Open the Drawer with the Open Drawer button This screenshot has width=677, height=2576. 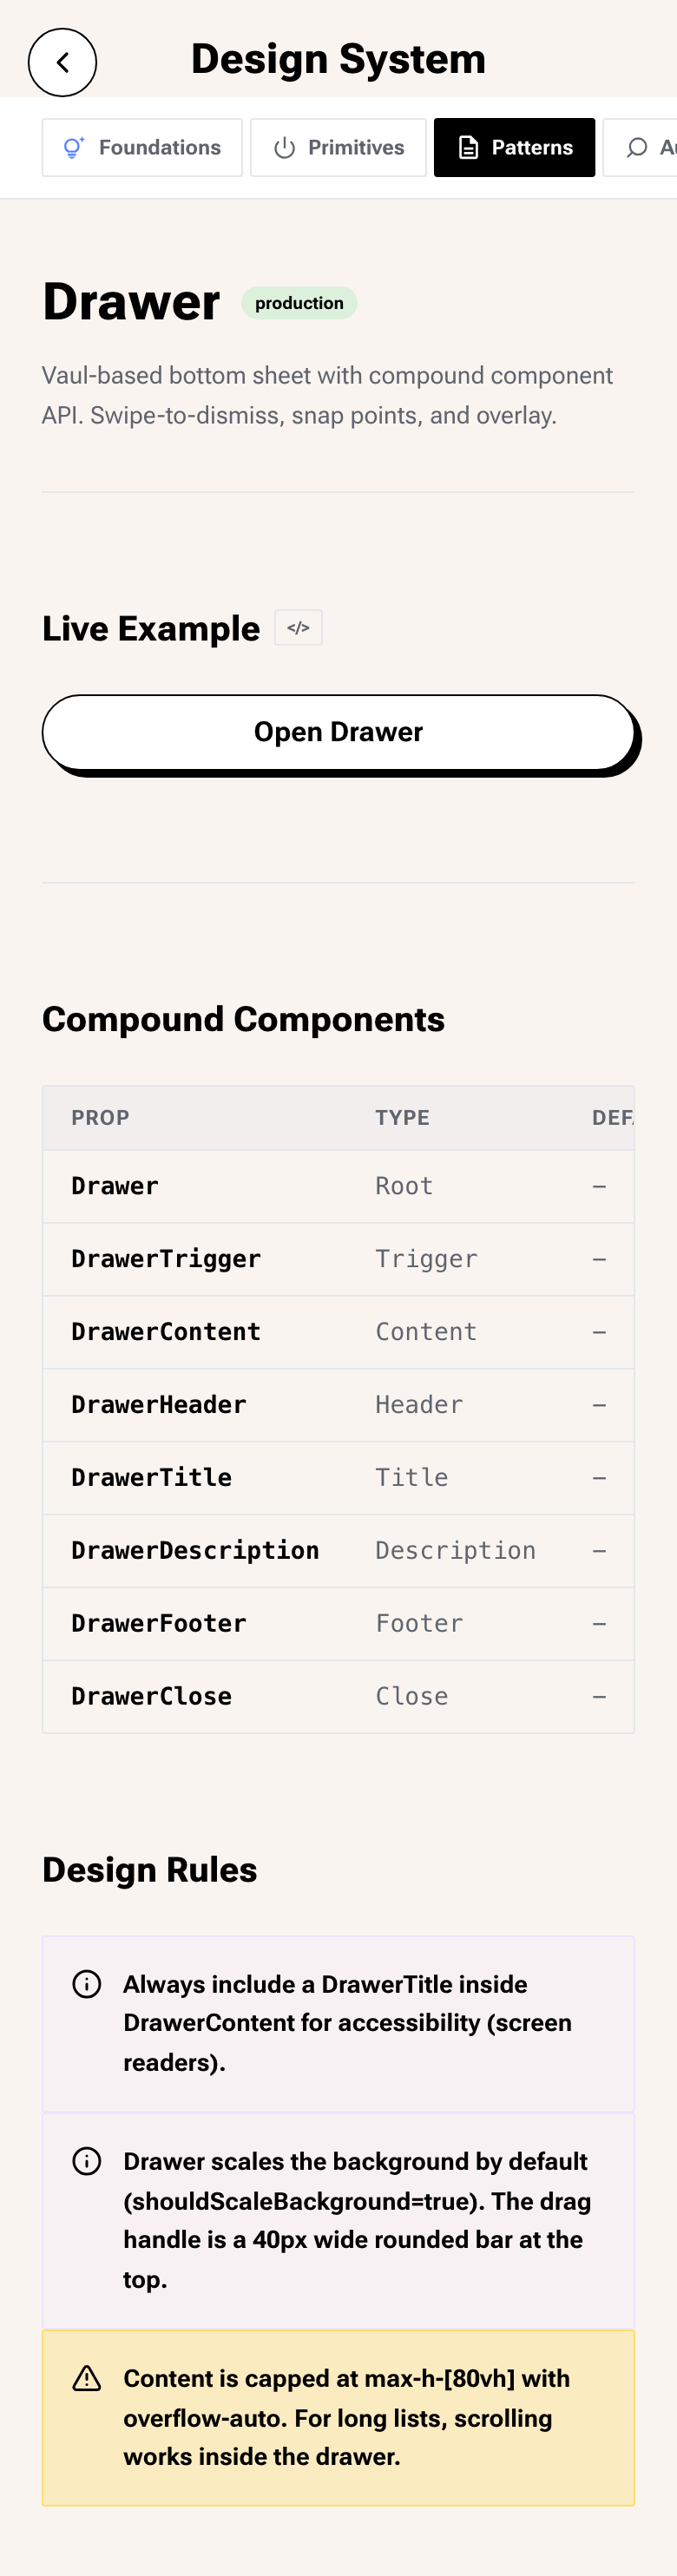click(338, 732)
